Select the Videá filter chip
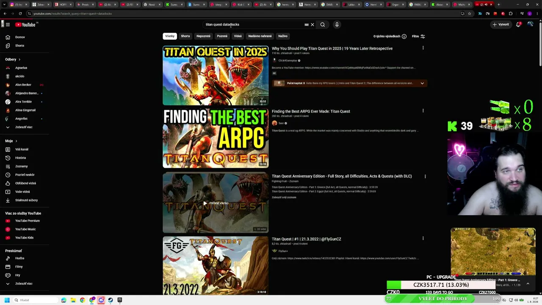This screenshot has height=305, width=542. tap(238, 36)
